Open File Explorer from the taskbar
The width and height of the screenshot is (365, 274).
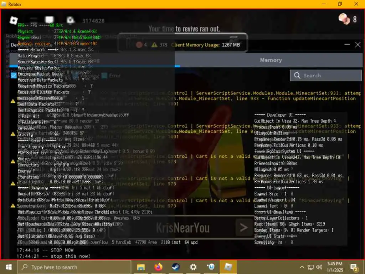click(x=141, y=267)
